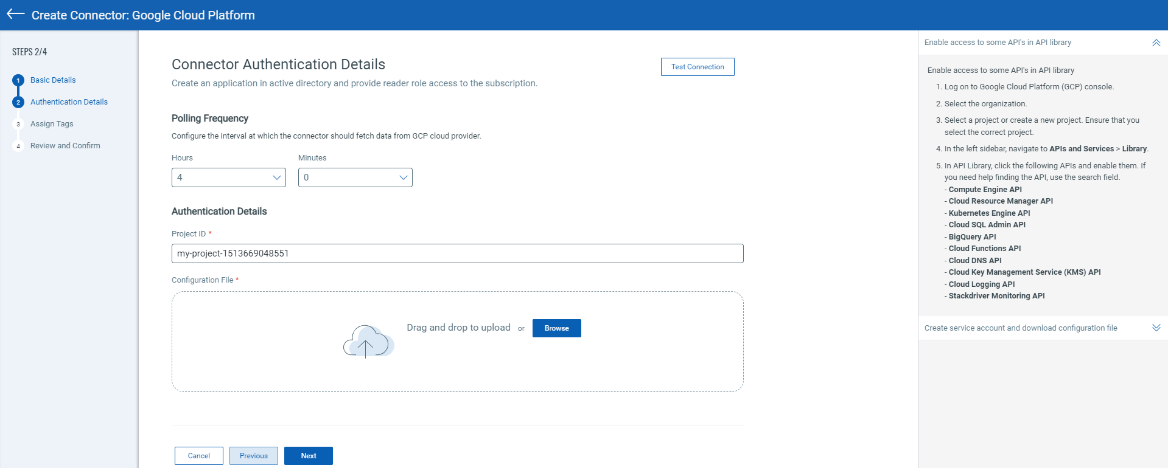The width and height of the screenshot is (1168, 468).
Task: Click the Select the organization instruction
Action: (985, 104)
